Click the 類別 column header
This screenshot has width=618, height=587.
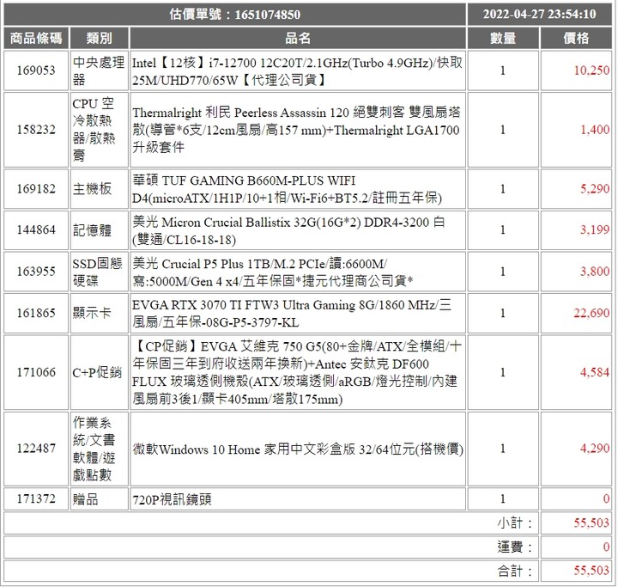pyautogui.click(x=100, y=39)
